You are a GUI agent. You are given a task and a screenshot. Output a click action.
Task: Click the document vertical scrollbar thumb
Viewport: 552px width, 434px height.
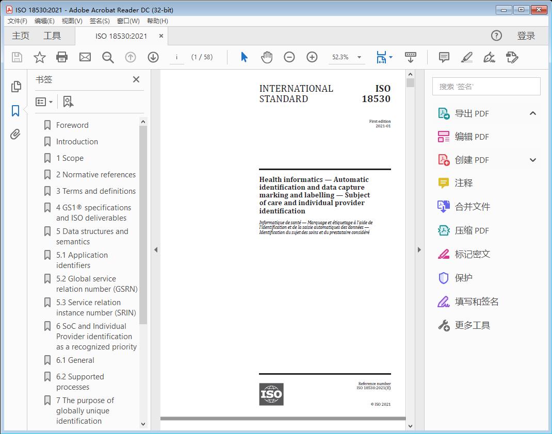(x=410, y=83)
